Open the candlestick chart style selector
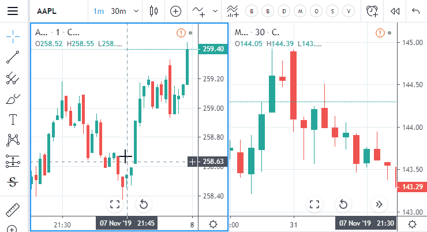The height and width of the screenshot is (232, 427). pos(153,11)
